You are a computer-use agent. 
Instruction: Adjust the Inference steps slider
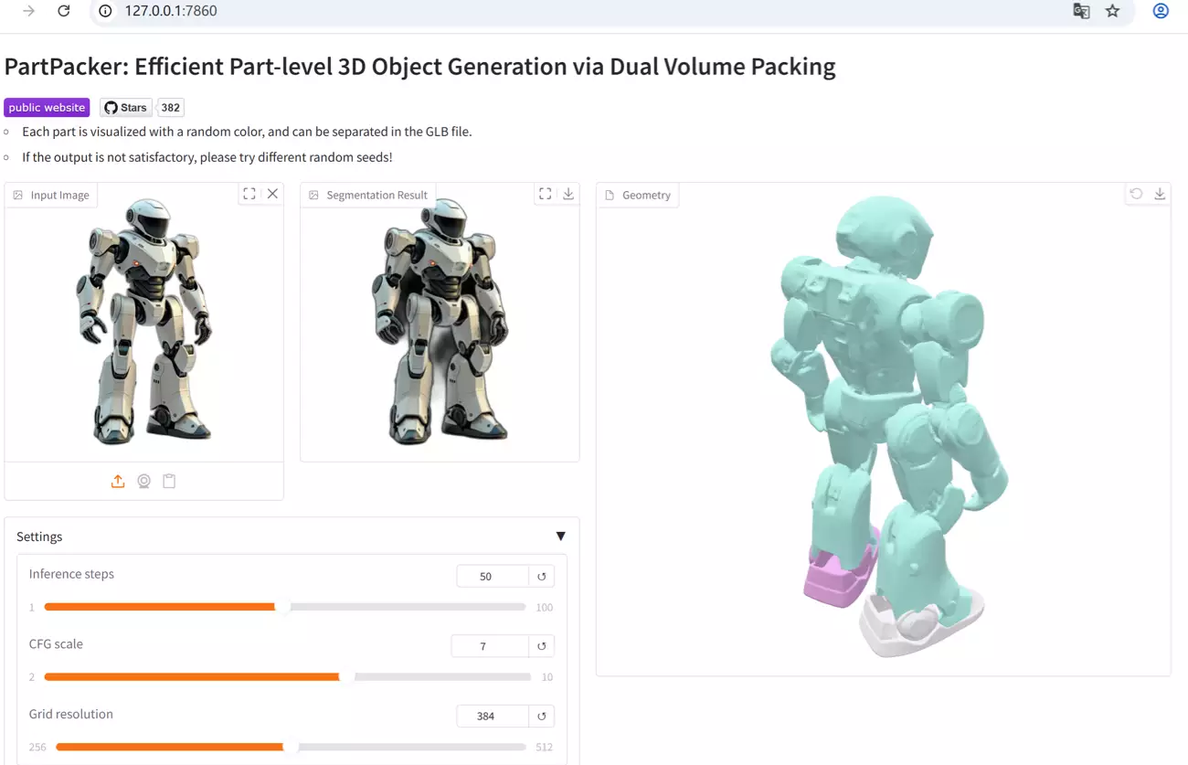pos(284,607)
